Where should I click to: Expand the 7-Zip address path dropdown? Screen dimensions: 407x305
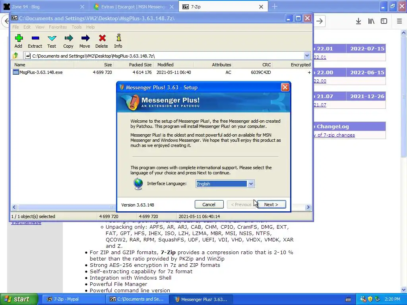(x=307, y=56)
